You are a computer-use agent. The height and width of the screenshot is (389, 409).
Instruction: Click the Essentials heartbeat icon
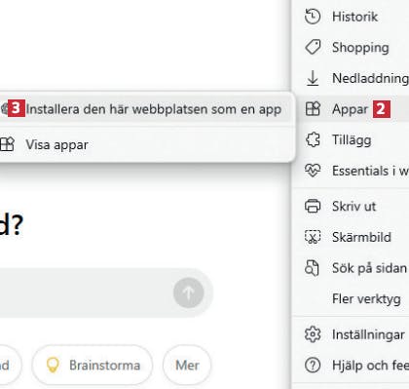[313, 171]
